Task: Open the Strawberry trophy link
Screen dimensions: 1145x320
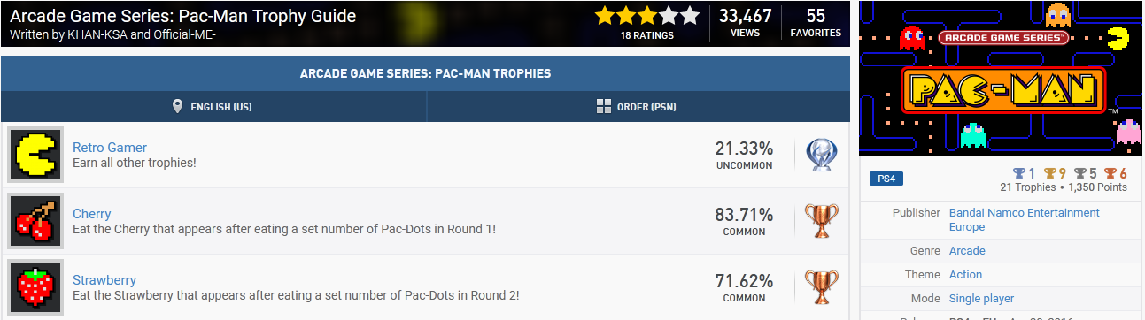Action: (x=104, y=280)
